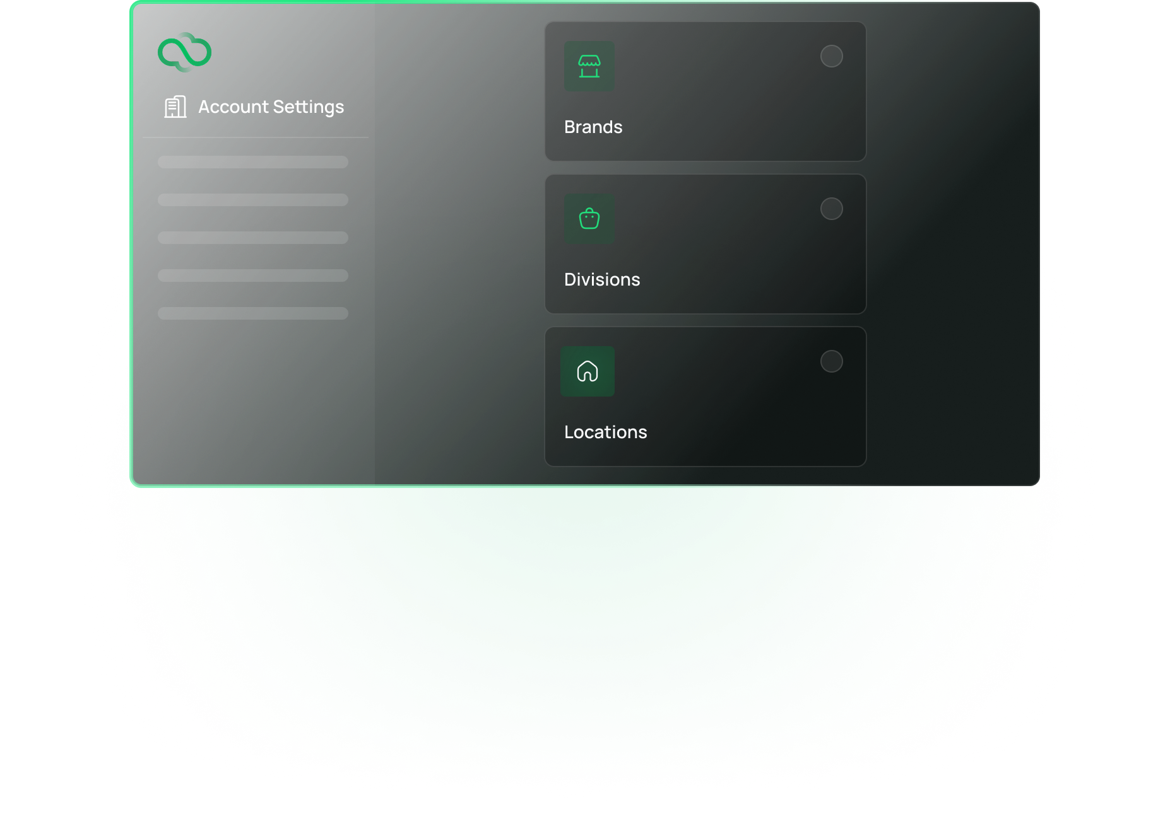Click the green cloud logo icon
Screen dimensions: 1170x819
pyautogui.click(x=184, y=52)
